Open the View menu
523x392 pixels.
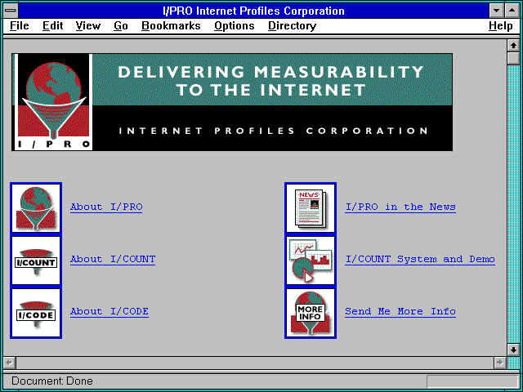tap(88, 26)
